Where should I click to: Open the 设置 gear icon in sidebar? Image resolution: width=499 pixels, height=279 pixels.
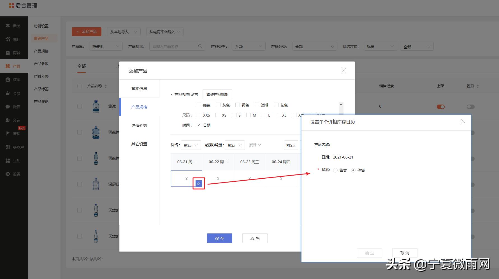tap(14, 174)
